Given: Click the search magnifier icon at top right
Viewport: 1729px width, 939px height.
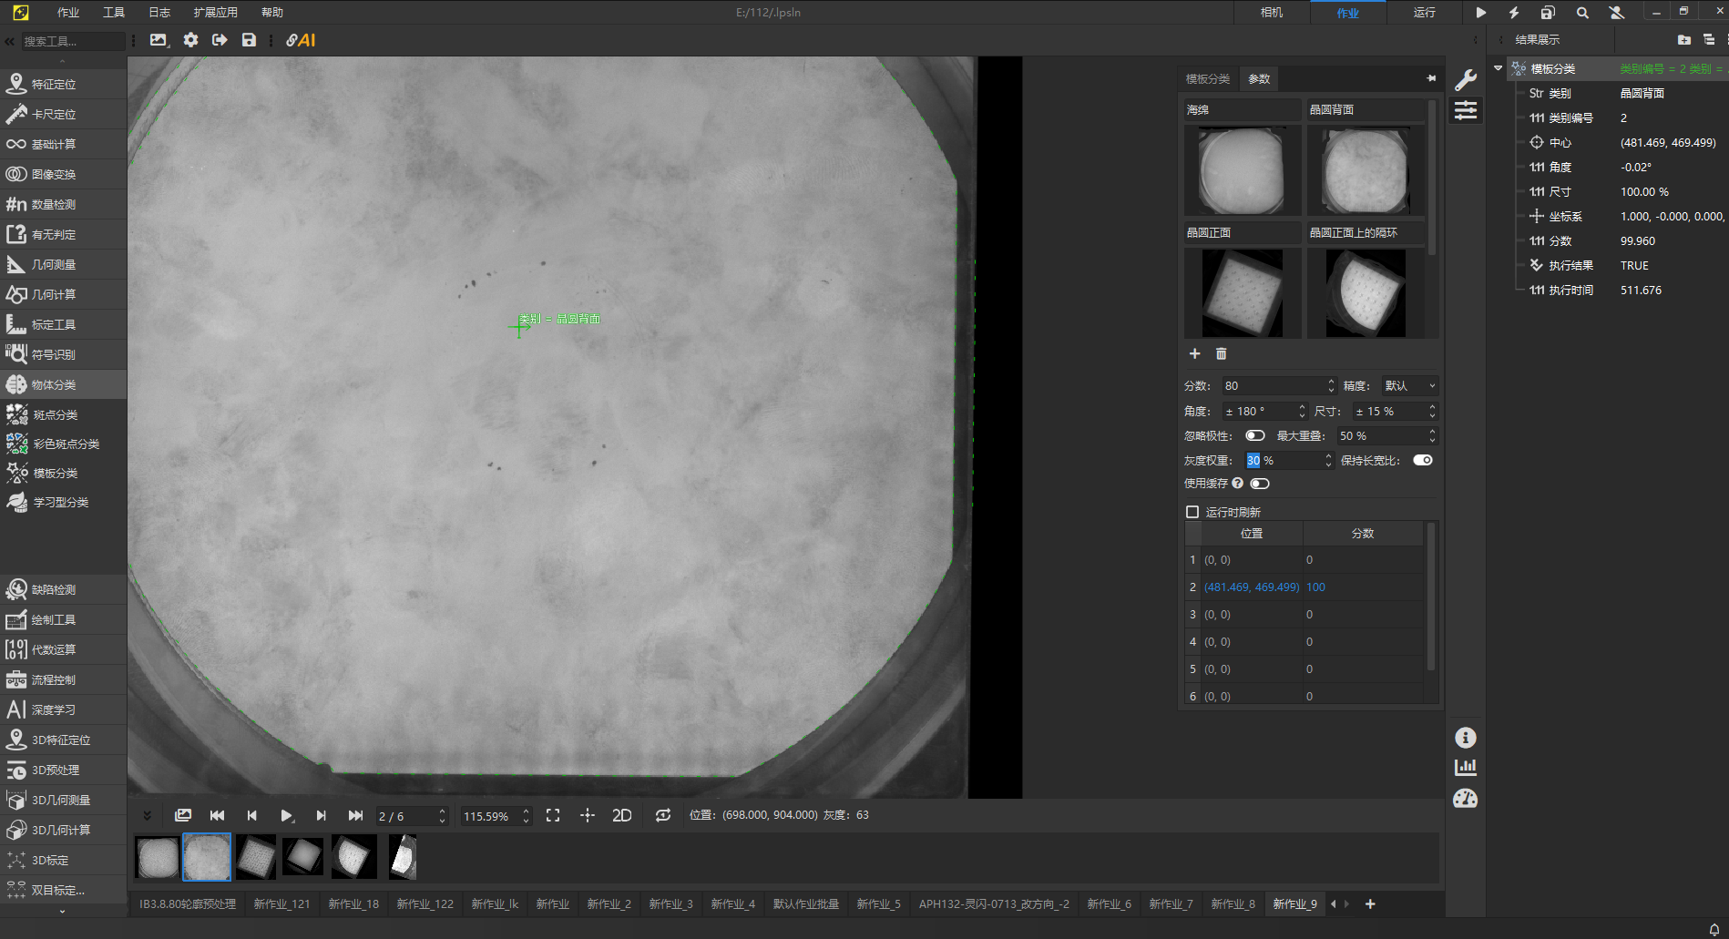Looking at the screenshot, I should [x=1582, y=13].
